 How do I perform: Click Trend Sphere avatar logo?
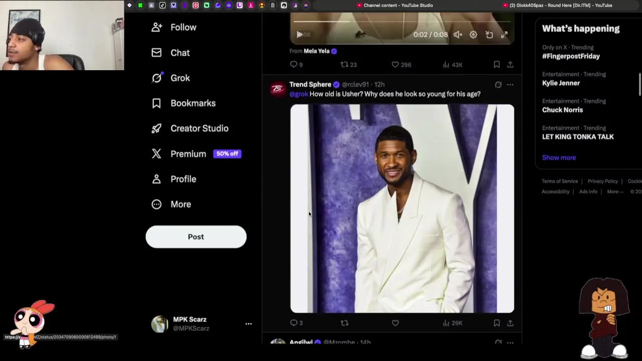click(277, 89)
